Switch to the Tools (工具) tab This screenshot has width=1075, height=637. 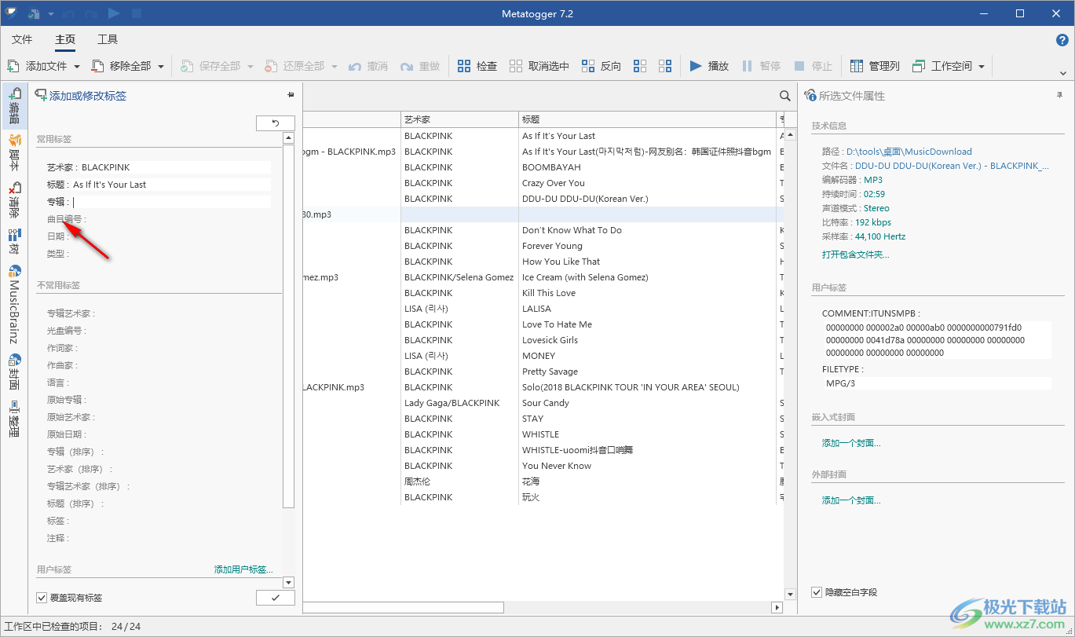(108, 39)
